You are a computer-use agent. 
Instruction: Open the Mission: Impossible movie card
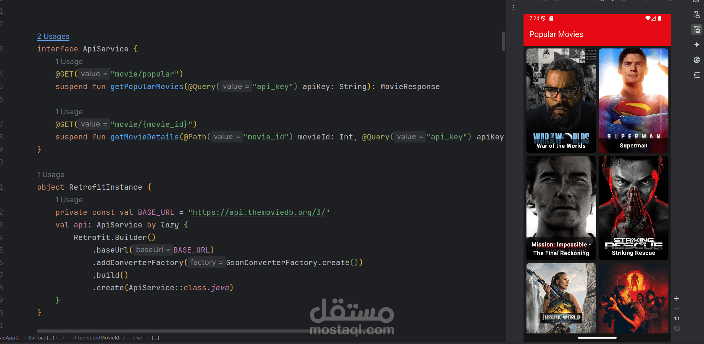click(561, 208)
